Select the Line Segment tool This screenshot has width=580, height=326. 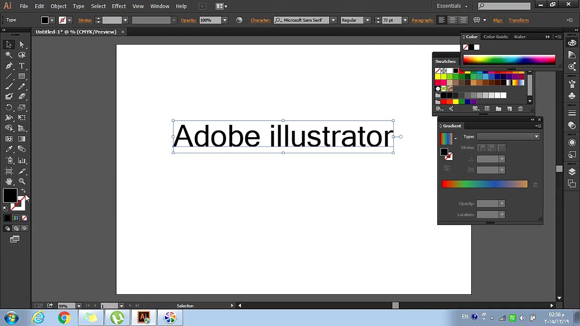point(9,76)
